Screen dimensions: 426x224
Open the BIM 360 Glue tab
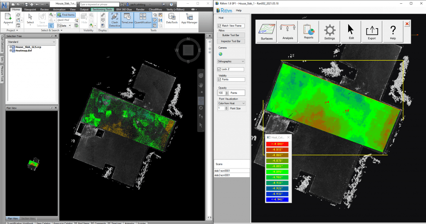[124, 10]
